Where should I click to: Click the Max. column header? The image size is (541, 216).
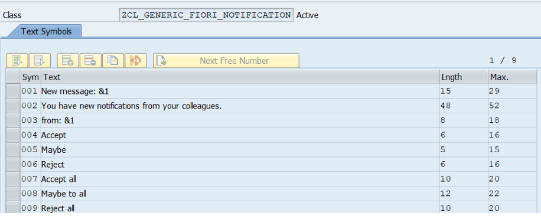click(512, 77)
